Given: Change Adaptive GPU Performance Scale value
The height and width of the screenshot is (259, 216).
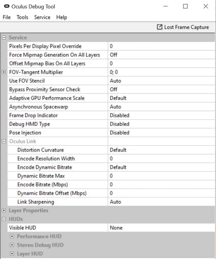Looking at the screenshot, I should 161,98.
